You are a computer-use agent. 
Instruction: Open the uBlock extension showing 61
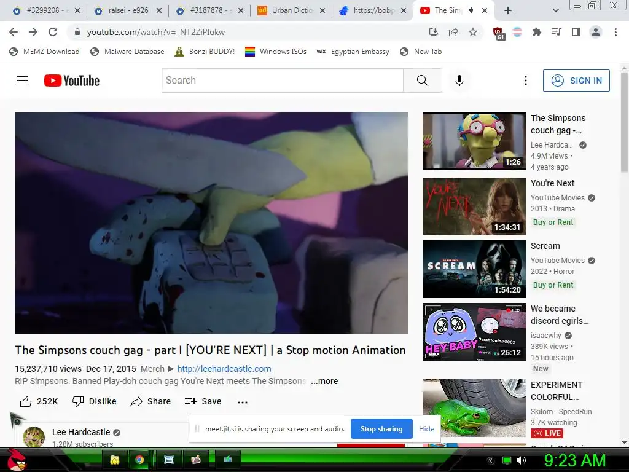click(499, 33)
